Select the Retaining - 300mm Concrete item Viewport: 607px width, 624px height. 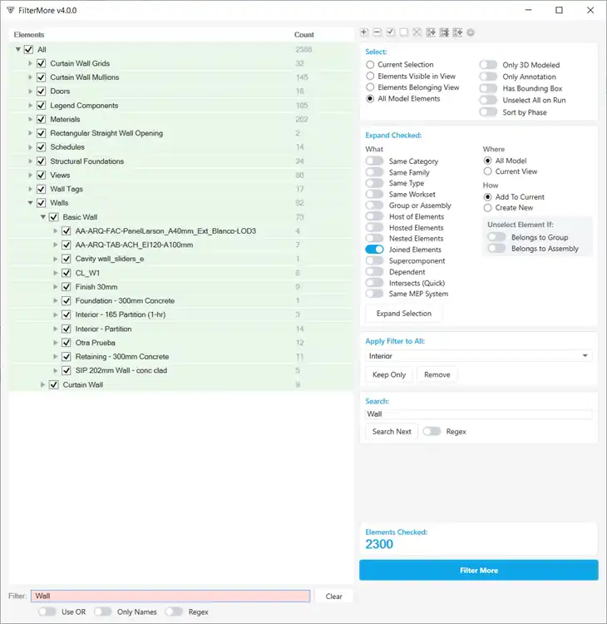pyautogui.click(x=121, y=357)
